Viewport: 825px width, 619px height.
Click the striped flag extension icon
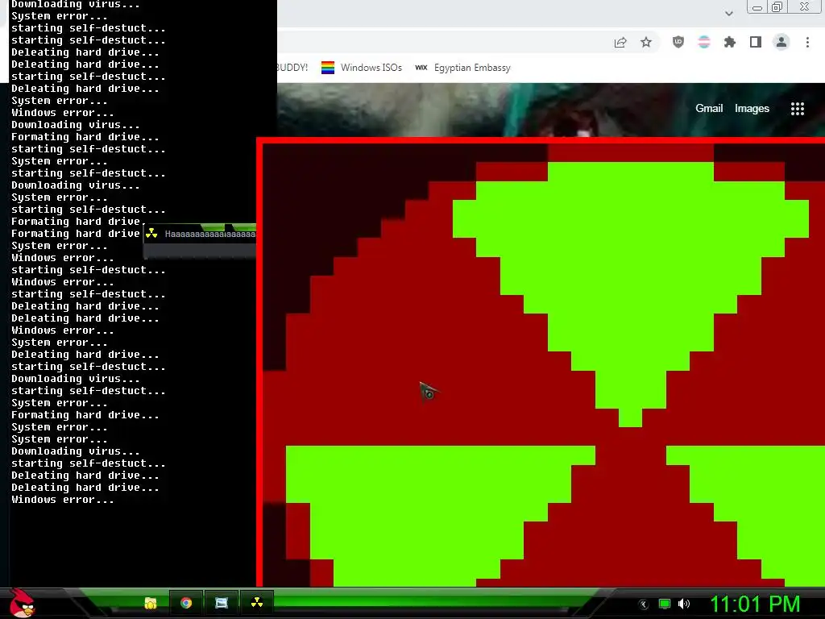point(704,42)
